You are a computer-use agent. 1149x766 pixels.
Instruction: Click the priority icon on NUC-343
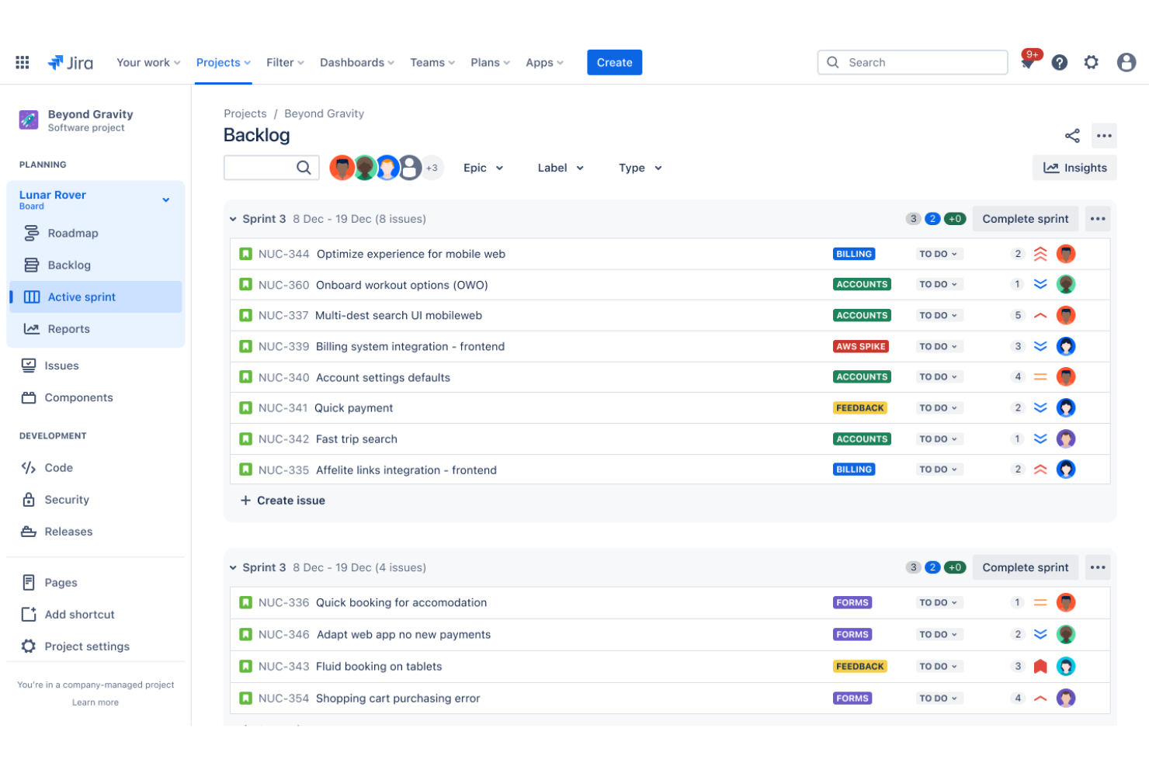tap(1040, 667)
